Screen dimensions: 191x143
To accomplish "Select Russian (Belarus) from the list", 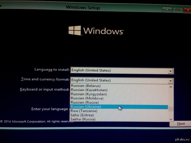I will [119, 86].
